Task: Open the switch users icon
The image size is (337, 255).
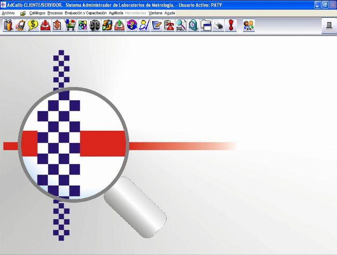Action: coord(249,25)
